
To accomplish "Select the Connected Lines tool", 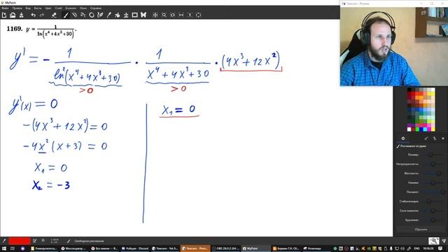I will click(83, 15).
